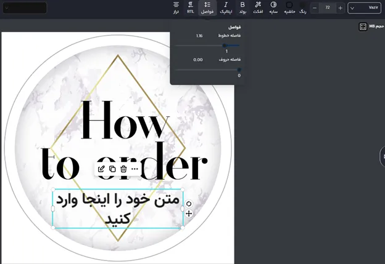Open the dark dropdown at top left
Screen dimensions: 385x264
click(x=25, y=8)
